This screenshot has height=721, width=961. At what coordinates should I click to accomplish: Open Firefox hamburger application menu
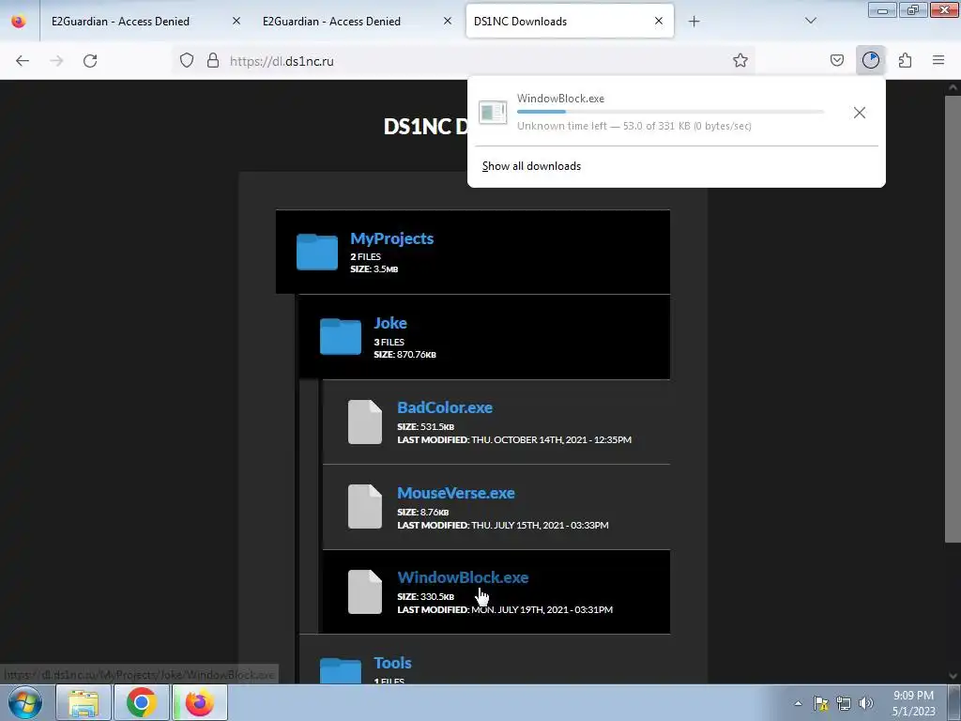click(x=938, y=61)
